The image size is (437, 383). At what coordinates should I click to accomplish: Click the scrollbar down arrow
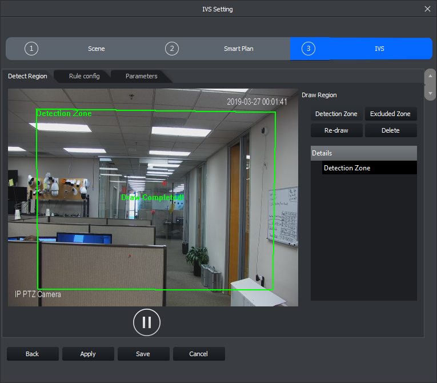430,92
